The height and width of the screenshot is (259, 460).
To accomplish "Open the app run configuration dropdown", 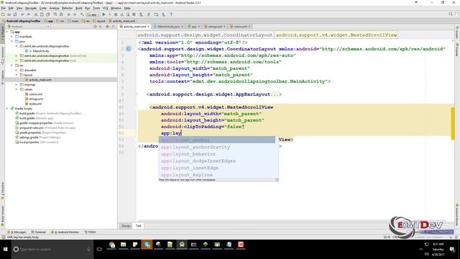I will [93, 14].
